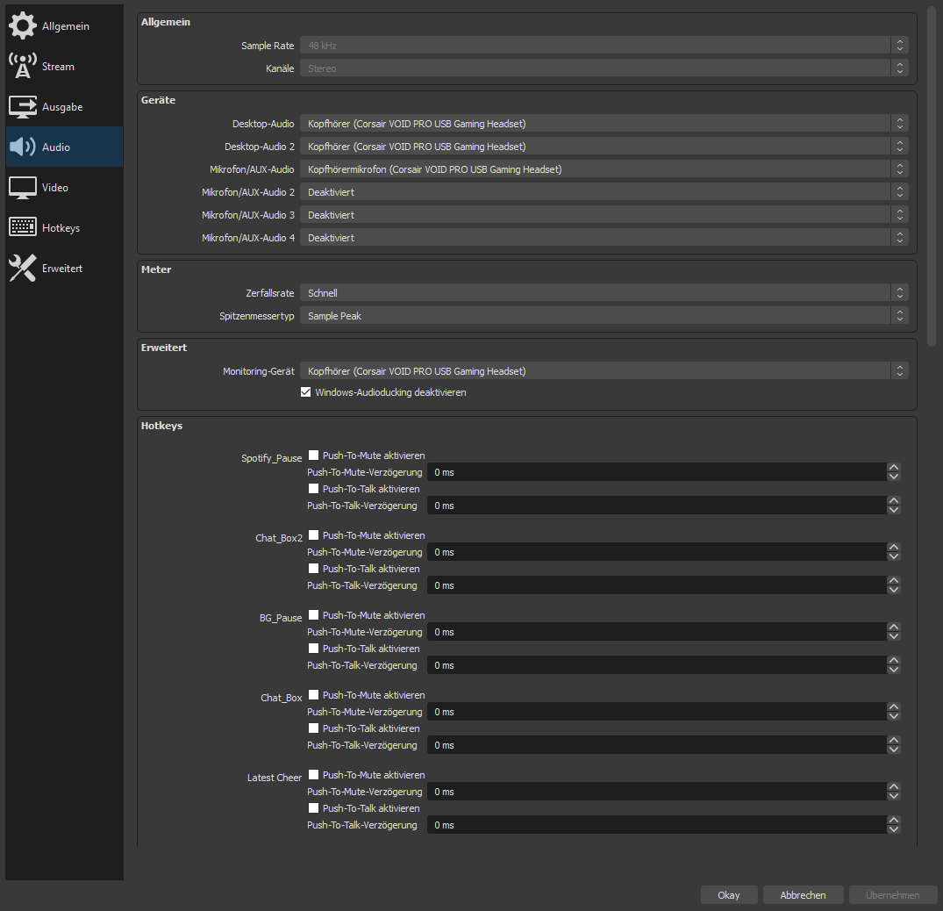Enable Push-To-Mute for Spotify_Pause

tap(314, 455)
